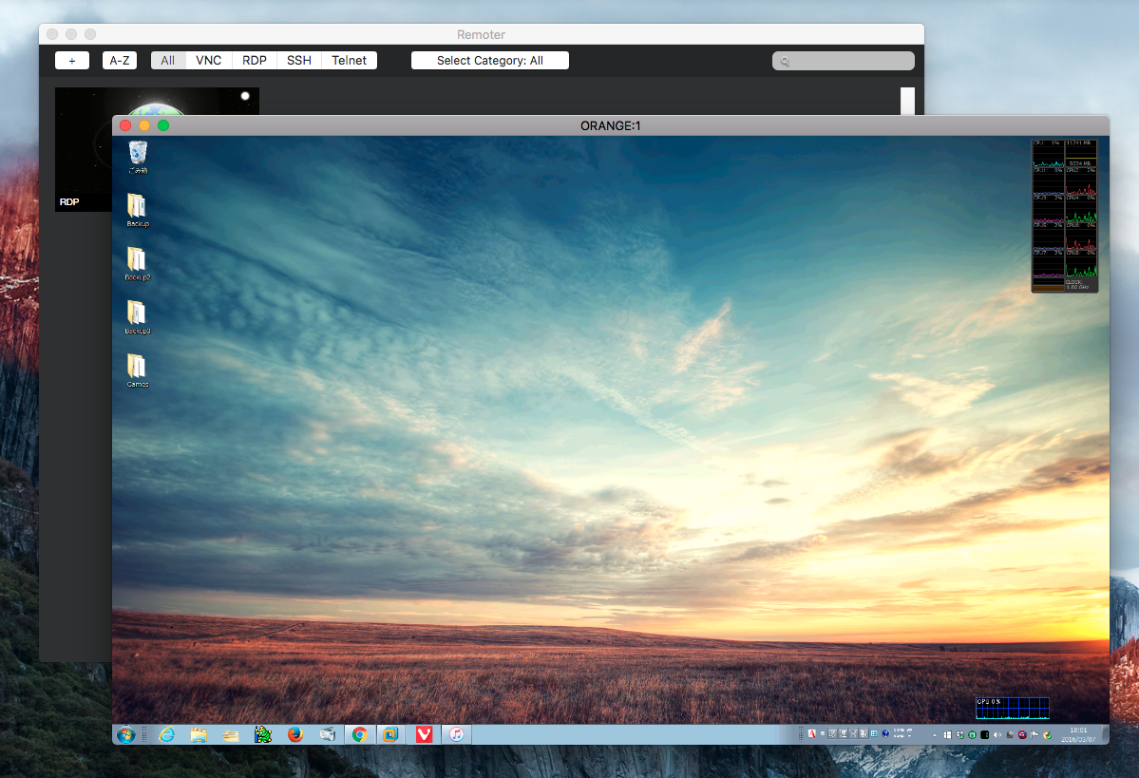Filter Remoter list to VNC connections

tap(208, 60)
